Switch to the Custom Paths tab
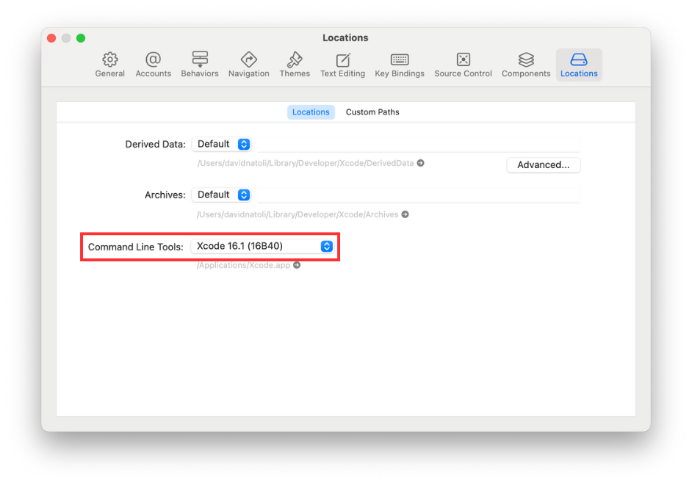Image resolution: width=692 pixels, height=486 pixels. (372, 112)
